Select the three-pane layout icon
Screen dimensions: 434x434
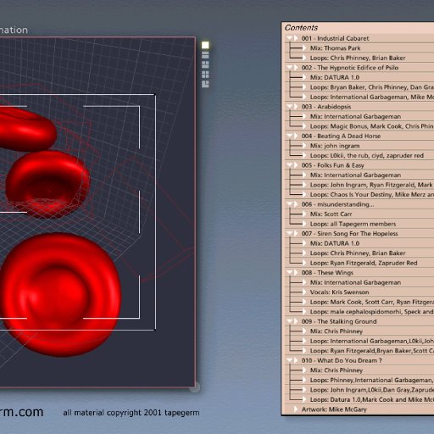point(205,64)
